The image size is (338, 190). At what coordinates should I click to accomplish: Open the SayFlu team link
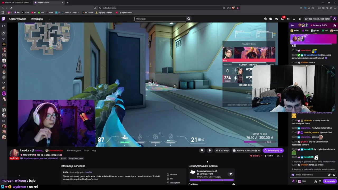(88, 172)
